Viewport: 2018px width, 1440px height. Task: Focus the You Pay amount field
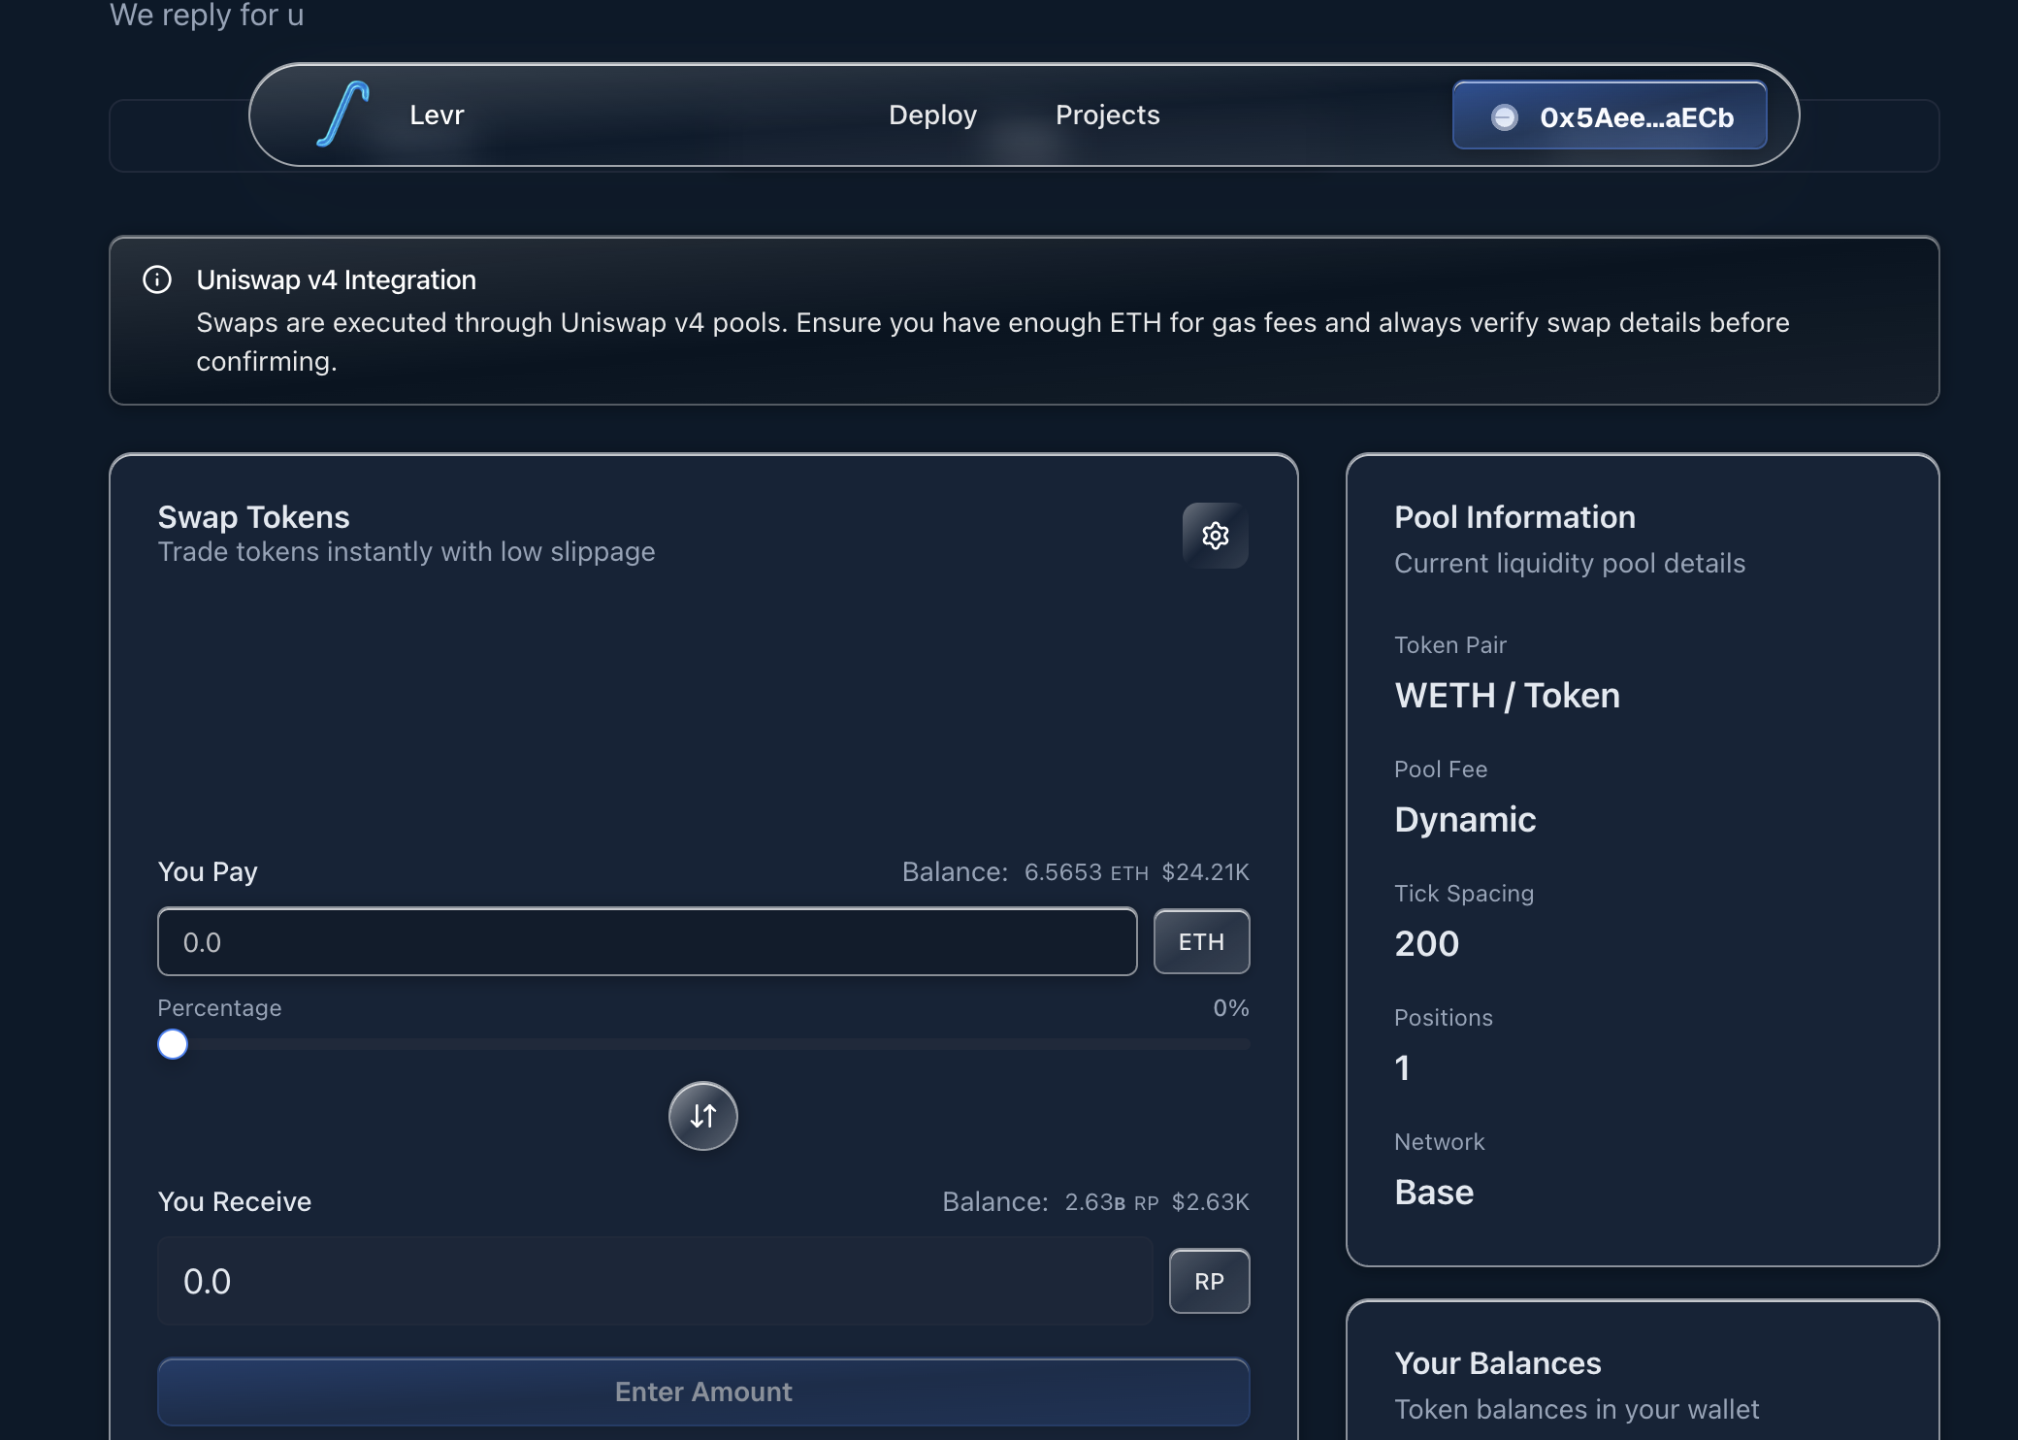[647, 942]
